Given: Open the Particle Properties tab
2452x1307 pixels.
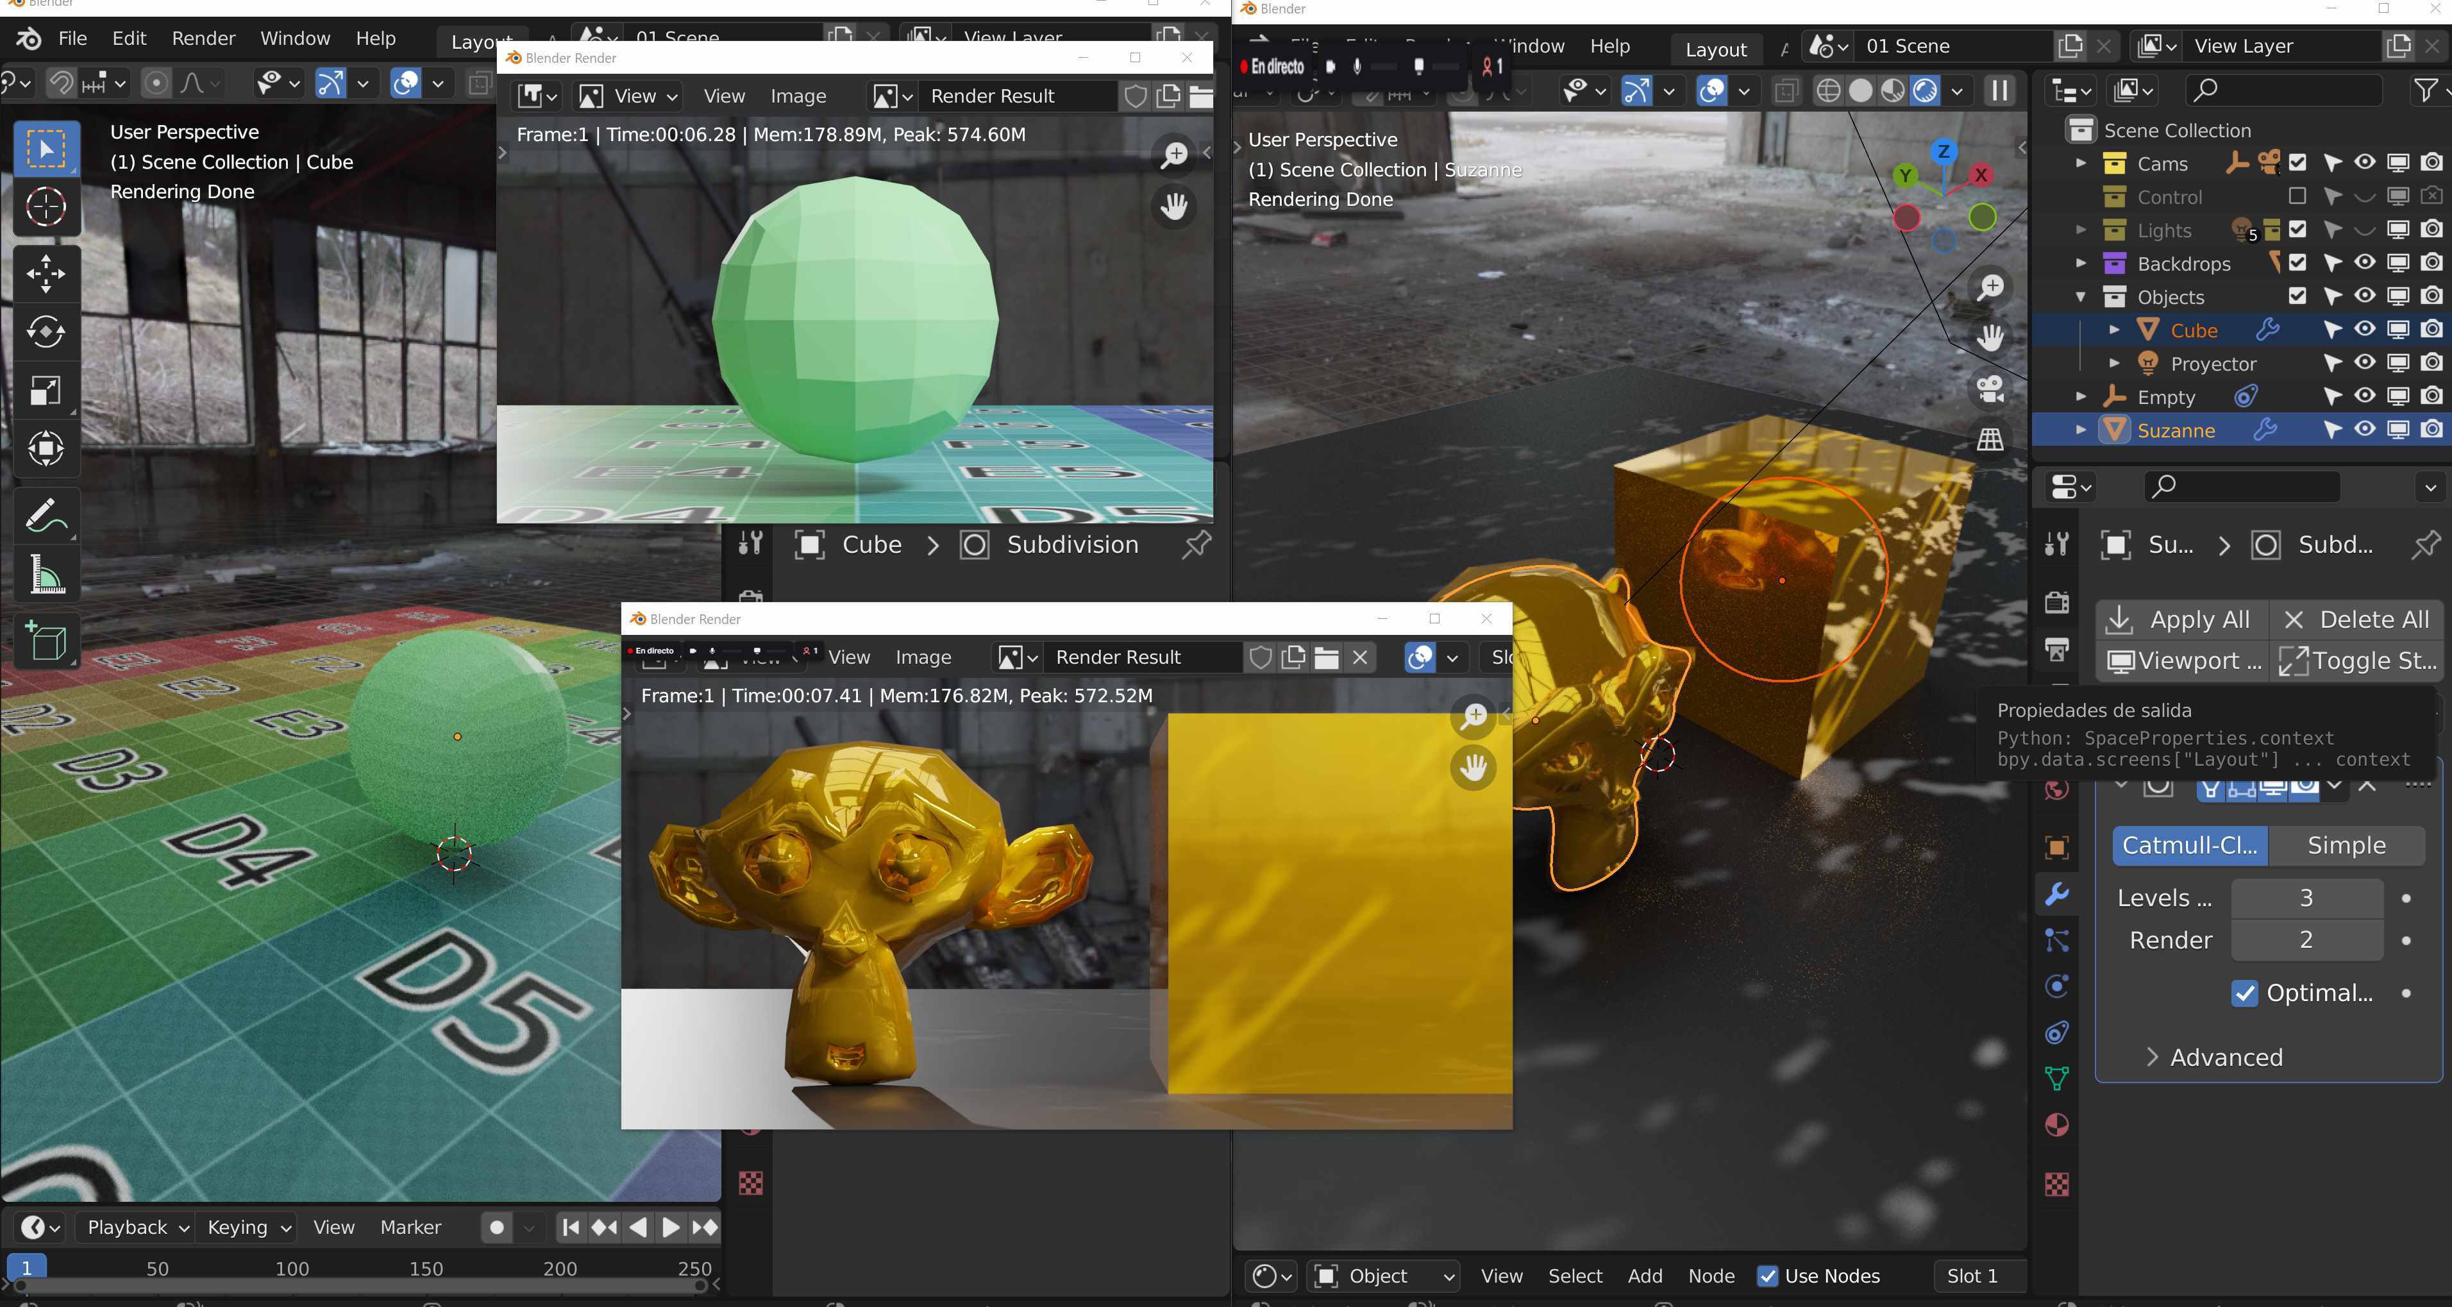Looking at the screenshot, I should point(2056,940).
